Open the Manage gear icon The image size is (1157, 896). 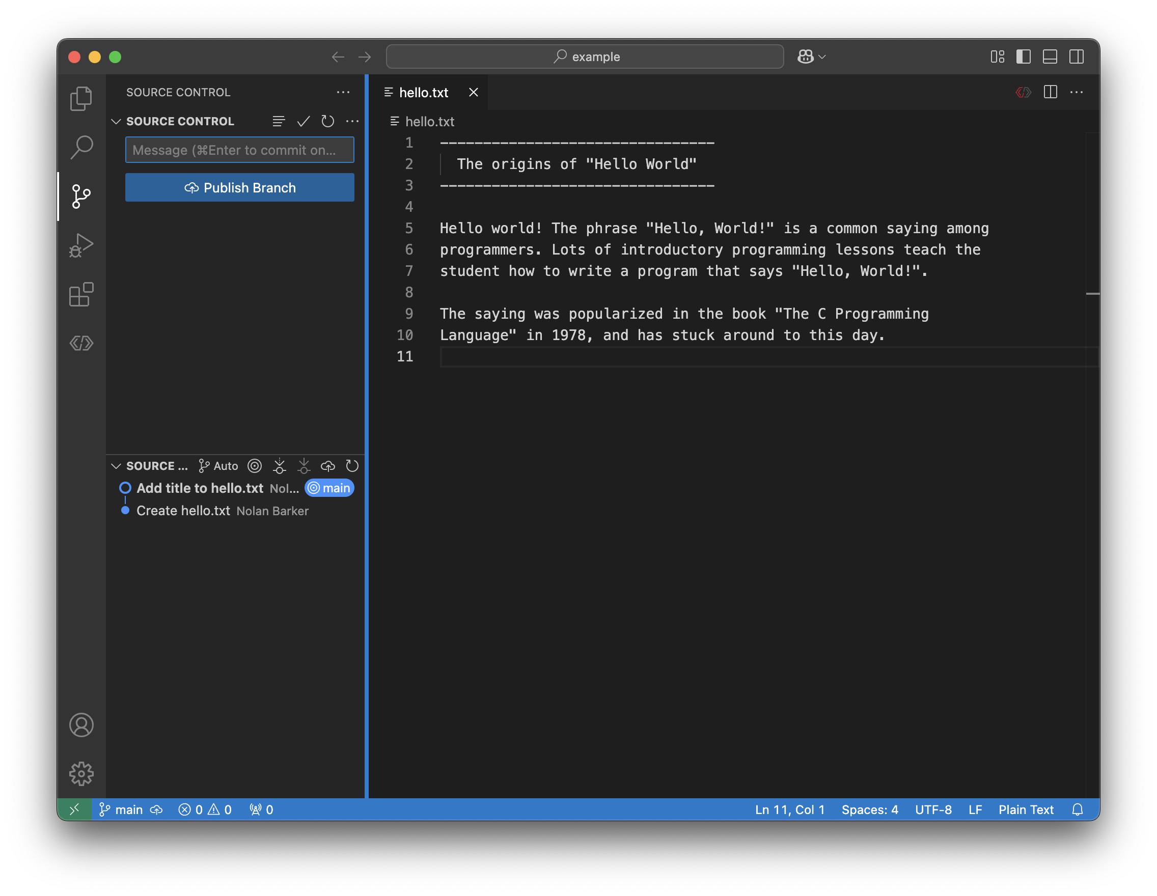click(x=81, y=774)
